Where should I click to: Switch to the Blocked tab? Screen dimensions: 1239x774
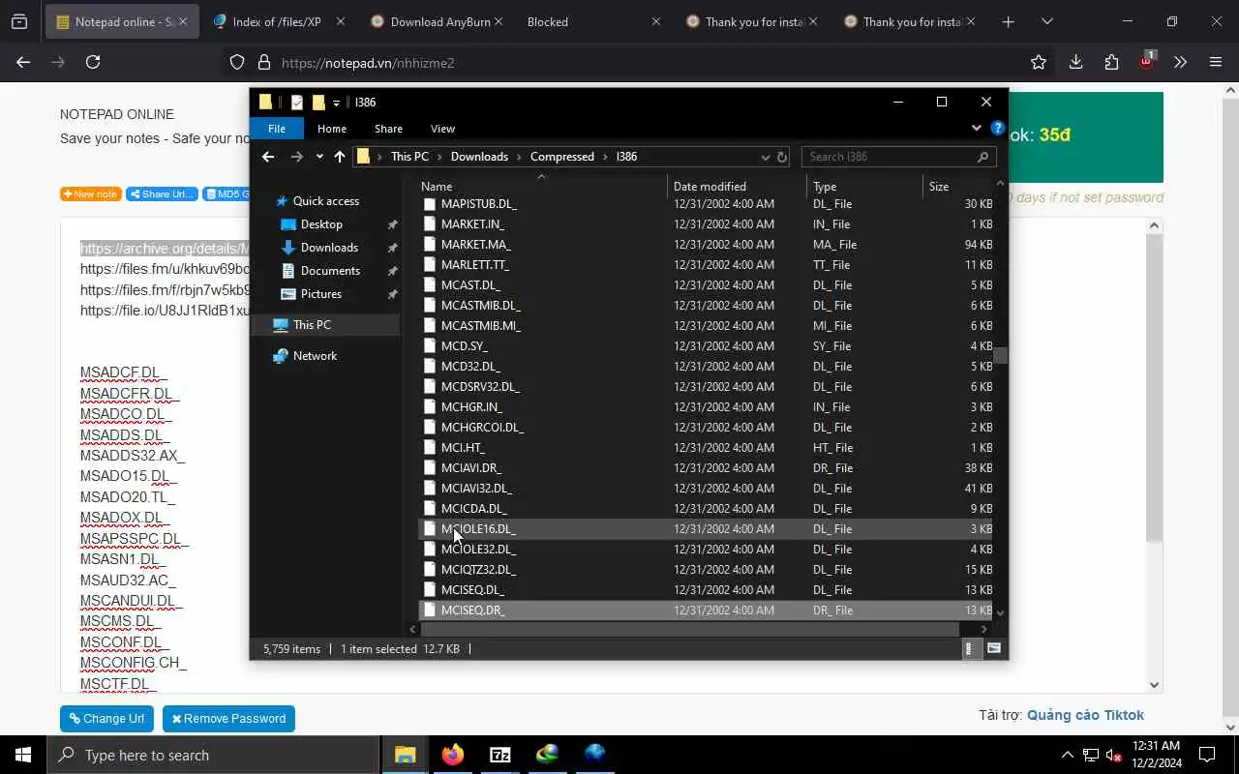pyautogui.click(x=592, y=21)
